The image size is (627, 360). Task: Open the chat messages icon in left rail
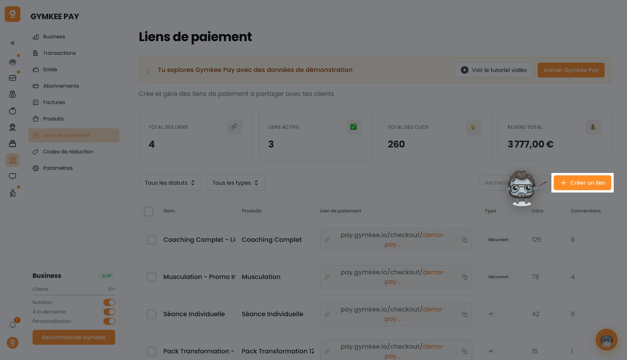(13, 176)
